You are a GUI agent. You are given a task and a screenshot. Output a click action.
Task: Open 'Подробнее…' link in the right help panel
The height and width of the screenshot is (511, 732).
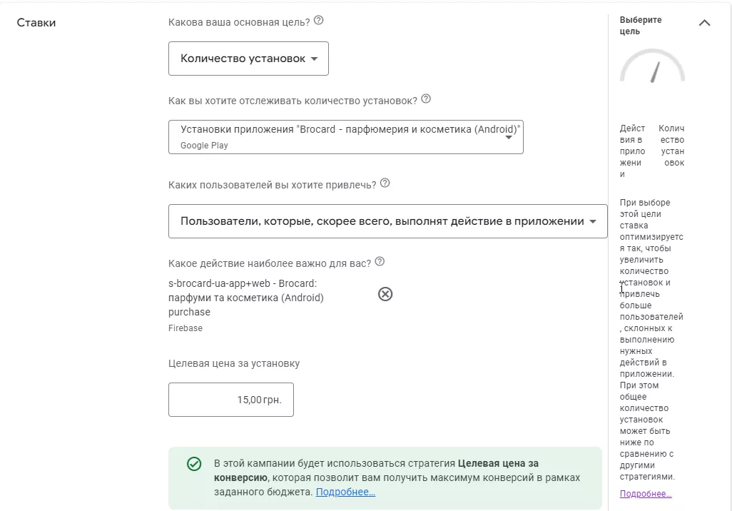click(x=646, y=494)
